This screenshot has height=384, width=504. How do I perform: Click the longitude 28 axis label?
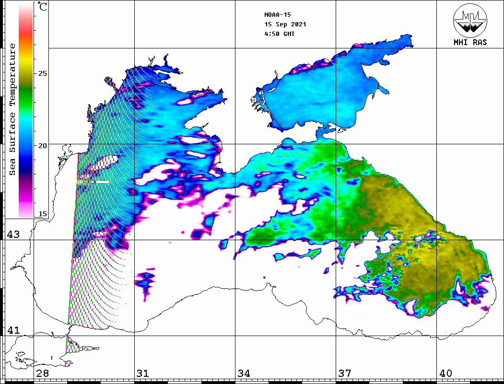coord(42,373)
